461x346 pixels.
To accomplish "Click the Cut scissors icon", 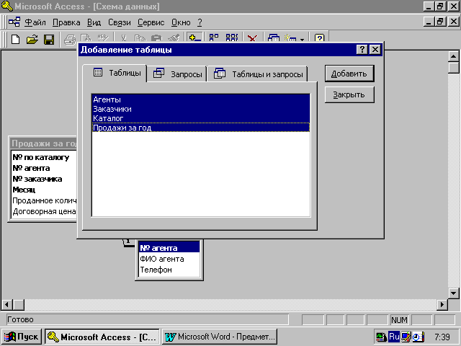I will pos(124,39).
